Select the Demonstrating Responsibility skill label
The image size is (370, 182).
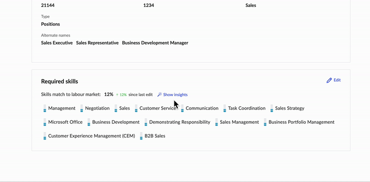(179, 122)
